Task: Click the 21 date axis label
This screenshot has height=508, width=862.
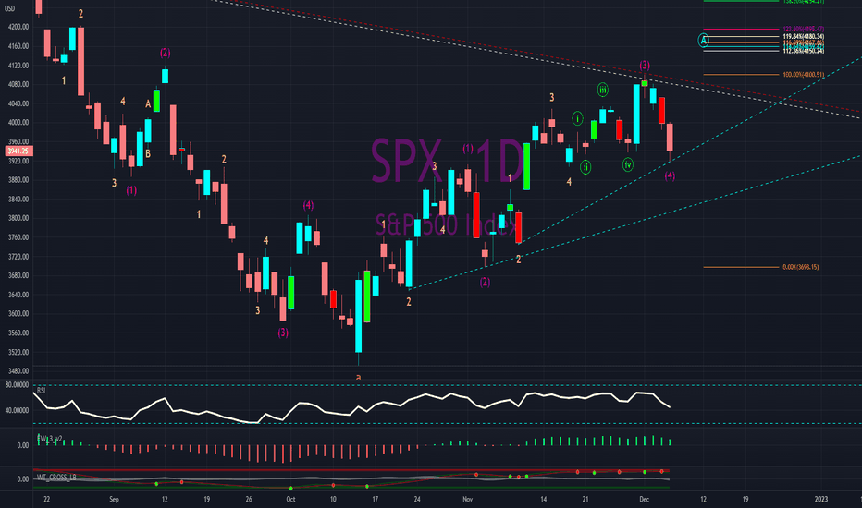Action: (585, 499)
